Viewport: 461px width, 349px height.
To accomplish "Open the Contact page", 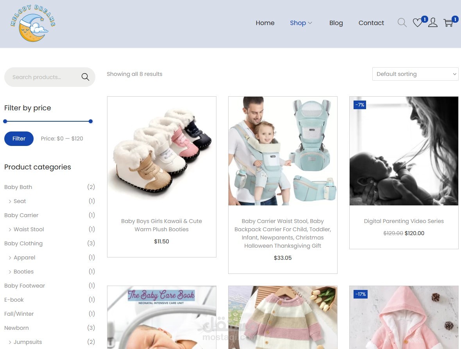I will [371, 23].
